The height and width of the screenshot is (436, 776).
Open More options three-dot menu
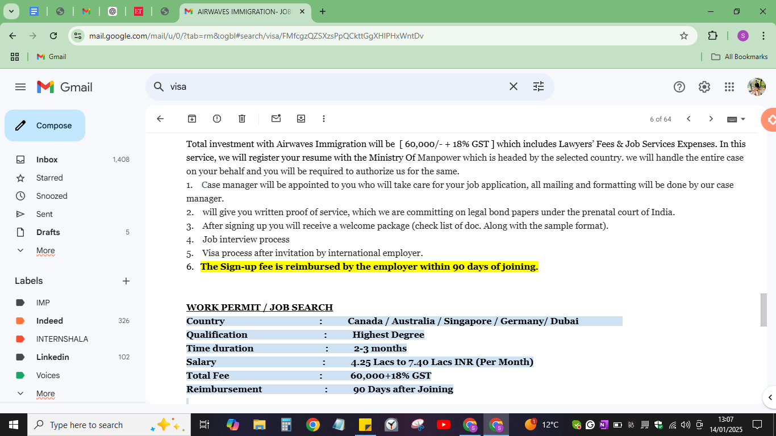click(324, 119)
